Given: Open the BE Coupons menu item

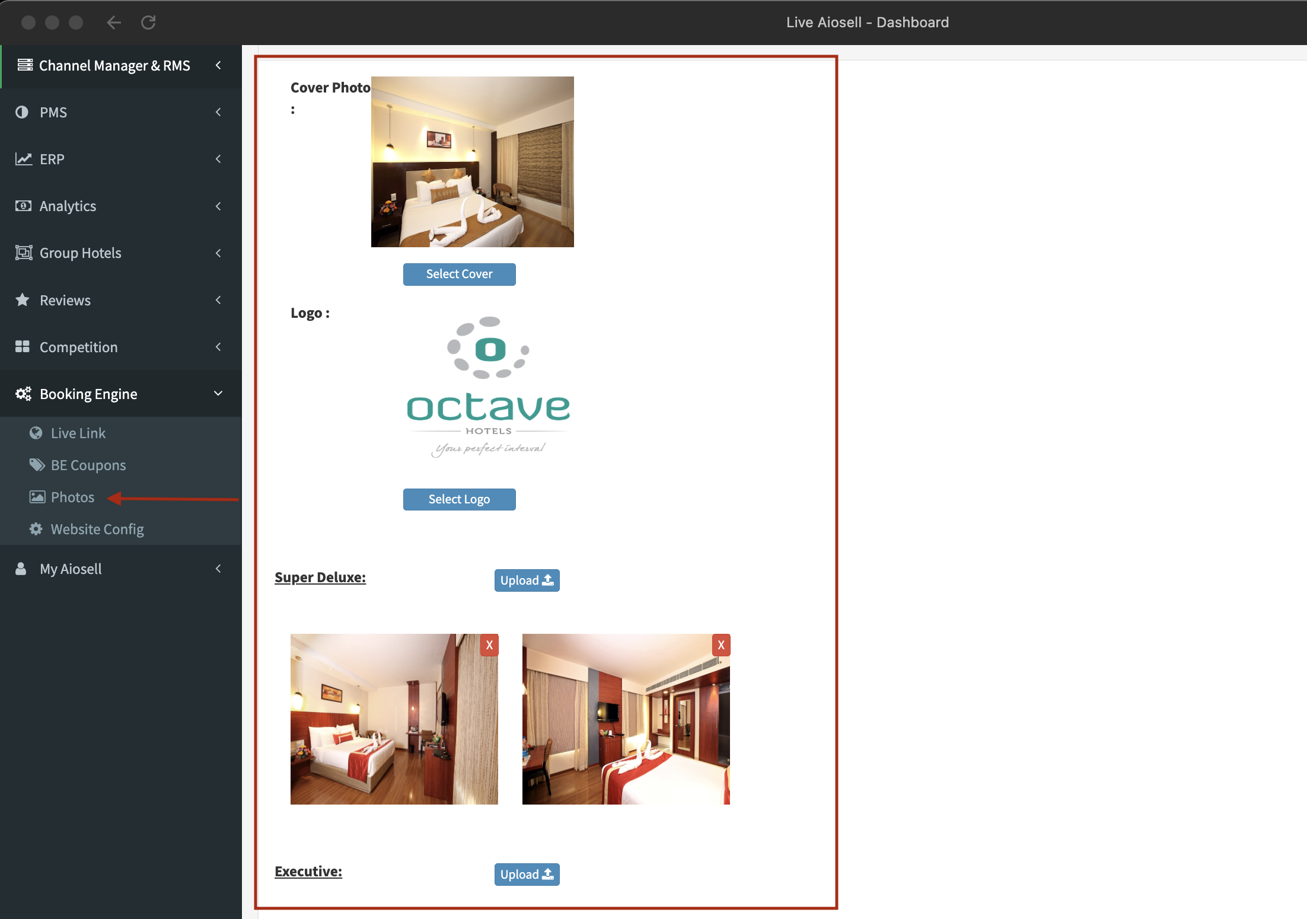Looking at the screenshot, I should 120,465.
